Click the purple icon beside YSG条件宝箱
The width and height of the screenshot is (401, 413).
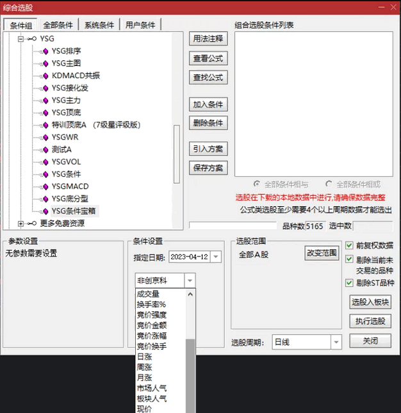45,211
